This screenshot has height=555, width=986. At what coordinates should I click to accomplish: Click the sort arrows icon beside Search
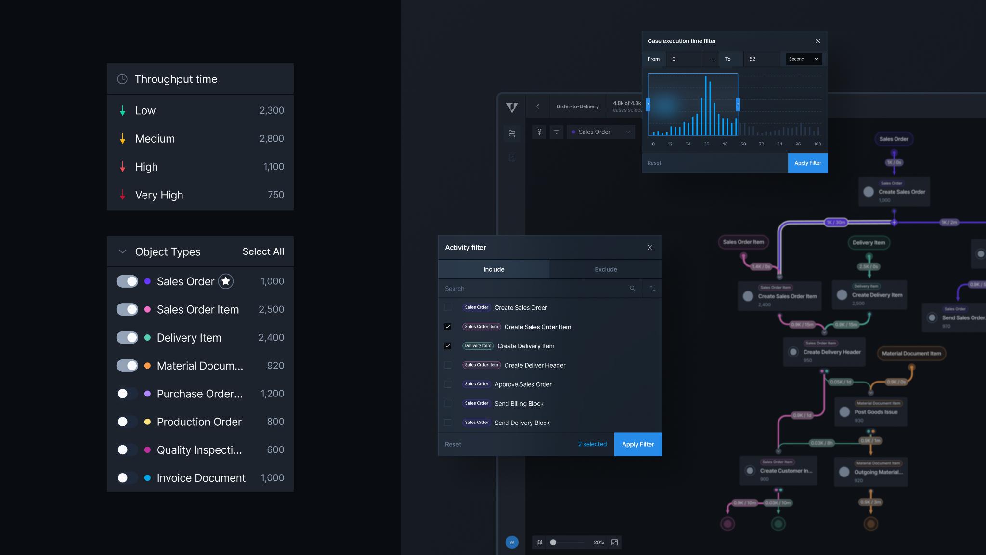tap(652, 289)
